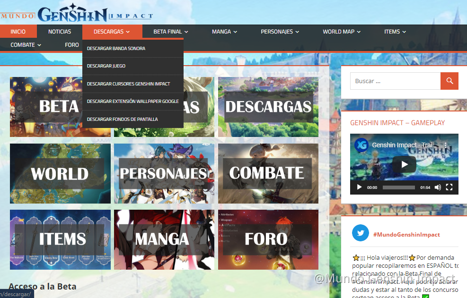
Task: Open the video's more options (⋮) icon
Action: pos(445,145)
